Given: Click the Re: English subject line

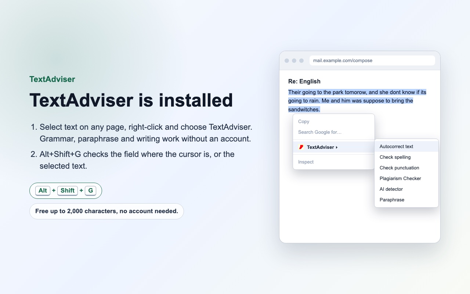Looking at the screenshot, I should (304, 81).
